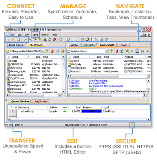157x160 pixels.
Task: Click the local pane vertical scroll down arrow
Action: (63, 91)
